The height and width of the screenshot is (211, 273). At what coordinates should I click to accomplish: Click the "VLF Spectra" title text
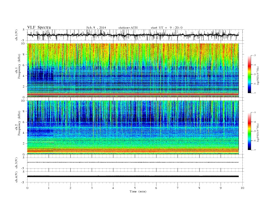coord(39,27)
